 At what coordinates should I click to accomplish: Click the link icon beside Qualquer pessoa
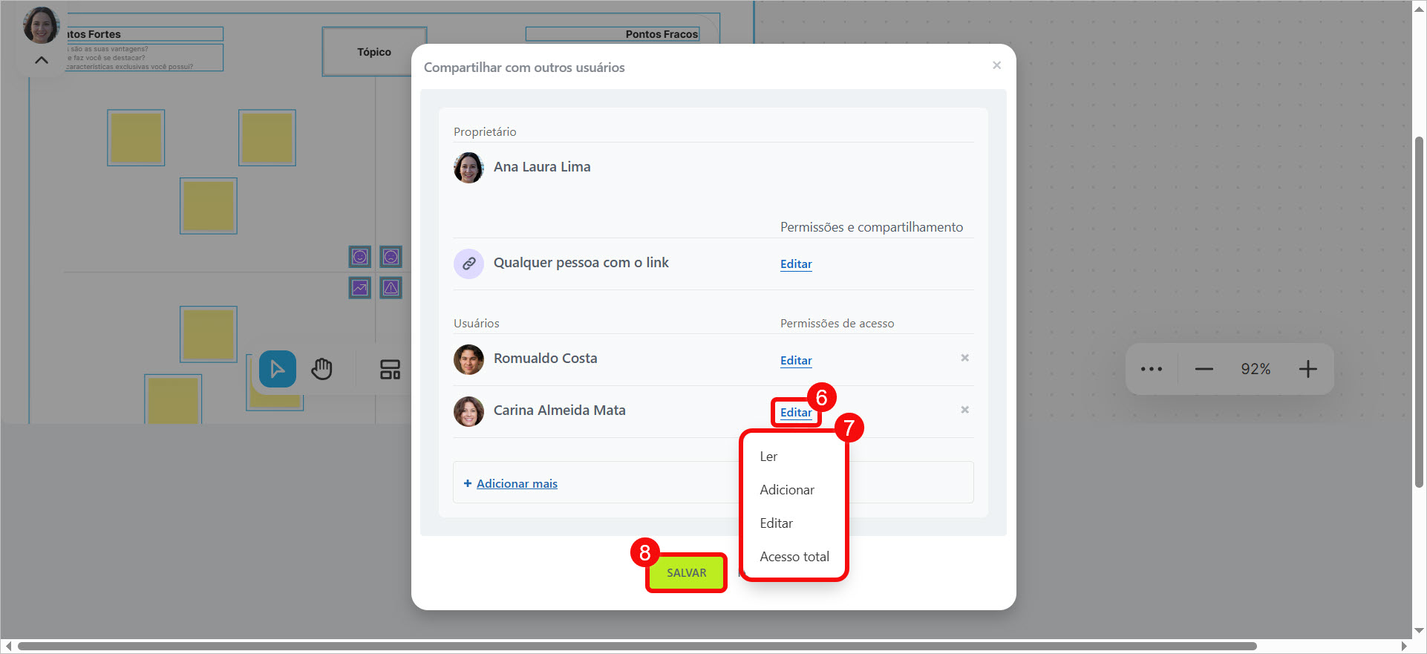[x=468, y=264]
